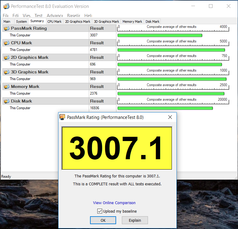This screenshot has width=238, height=229.
Task: Click the Explain button
Action: [135, 220]
